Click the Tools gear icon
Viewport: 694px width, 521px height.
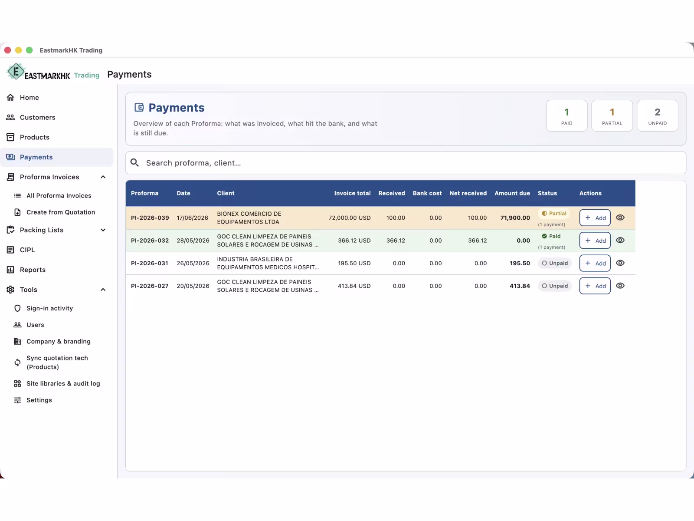tap(10, 290)
